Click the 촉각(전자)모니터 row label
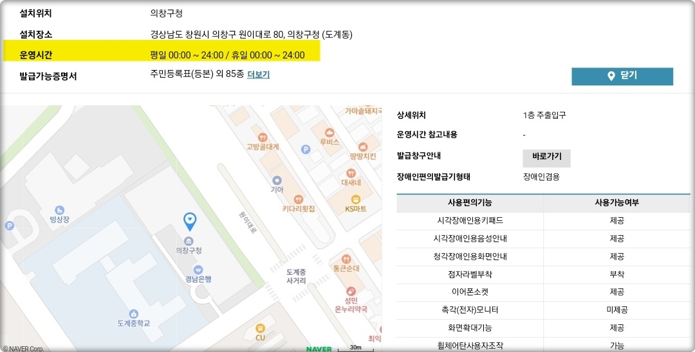695x352 pixels. [470, 310]
